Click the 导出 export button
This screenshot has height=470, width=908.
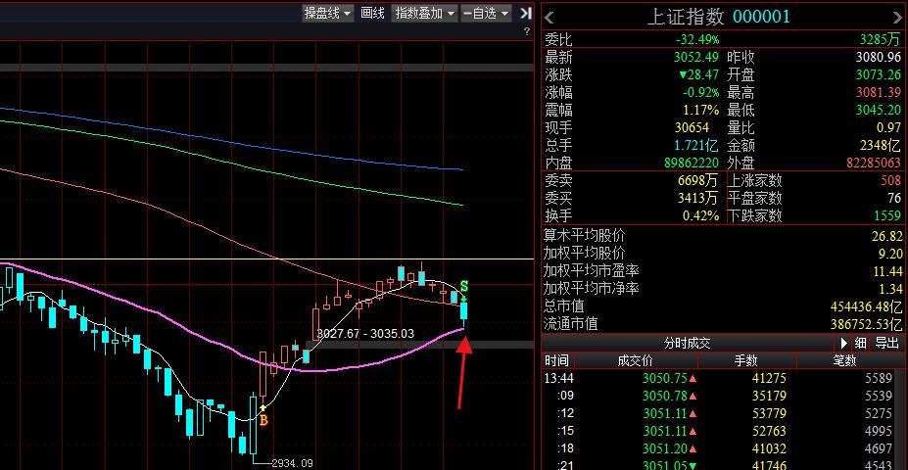point(886,343)
